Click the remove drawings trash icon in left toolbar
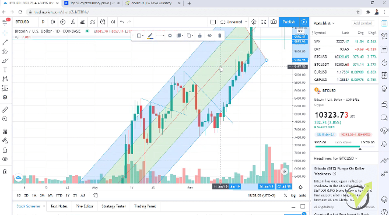 5,172
